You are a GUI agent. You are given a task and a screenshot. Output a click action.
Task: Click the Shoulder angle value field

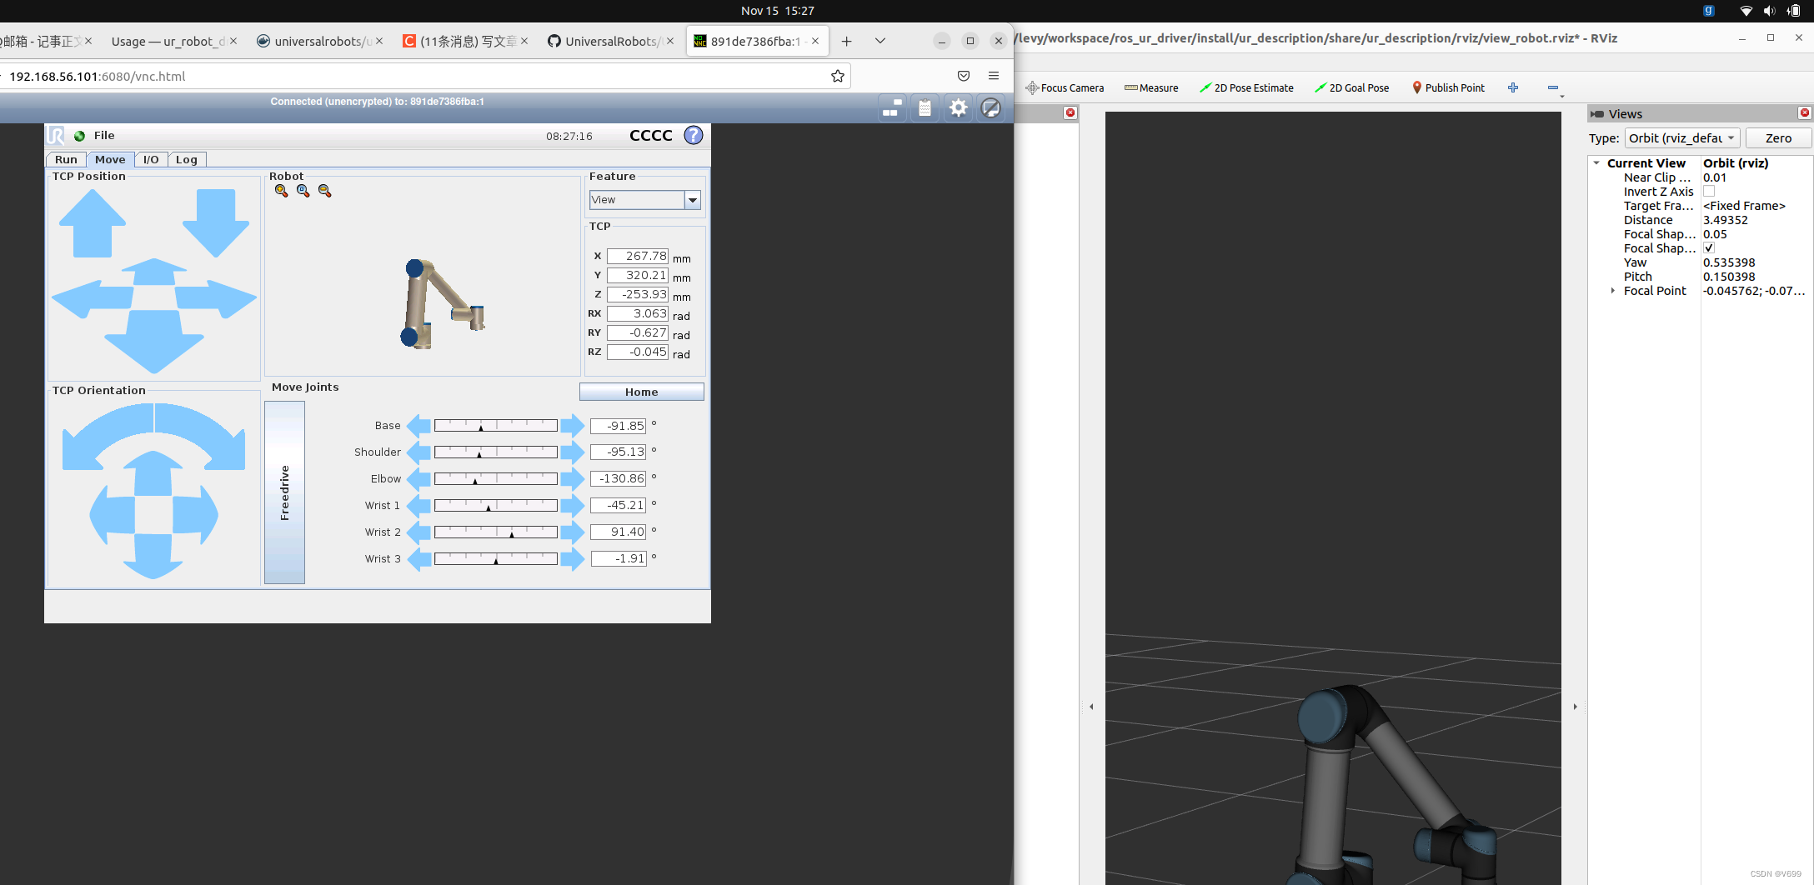(x=619, y=452)
